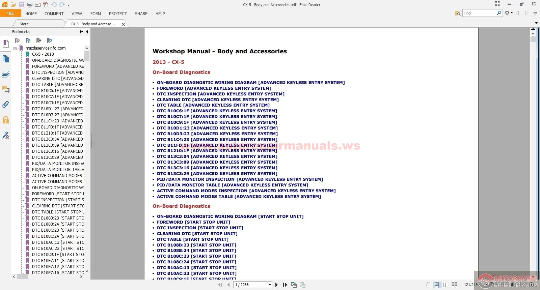Enable continuous page view mode

[437, 285]
